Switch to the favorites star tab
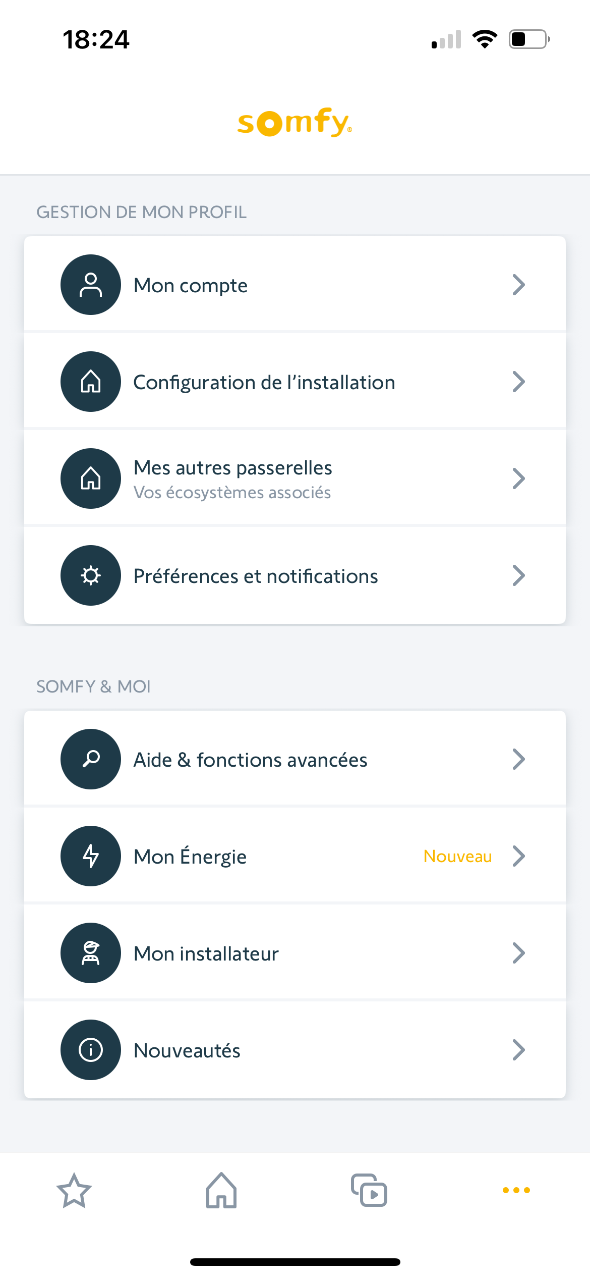 pos(74,1191)
